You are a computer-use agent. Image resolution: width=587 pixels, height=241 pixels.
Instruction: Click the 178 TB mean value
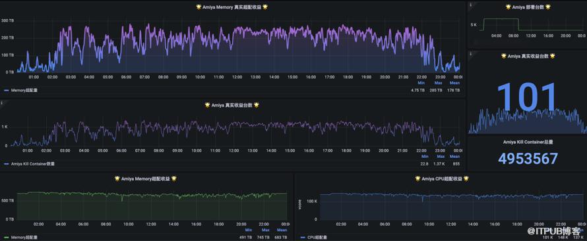[x=454, y=90]
